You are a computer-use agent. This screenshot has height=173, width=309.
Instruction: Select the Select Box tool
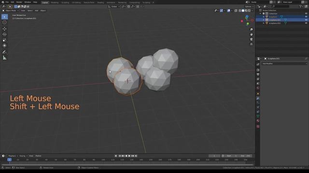click(4, 17)
